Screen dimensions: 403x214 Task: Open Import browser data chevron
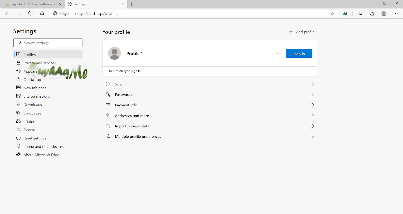[x=313, y=126]
